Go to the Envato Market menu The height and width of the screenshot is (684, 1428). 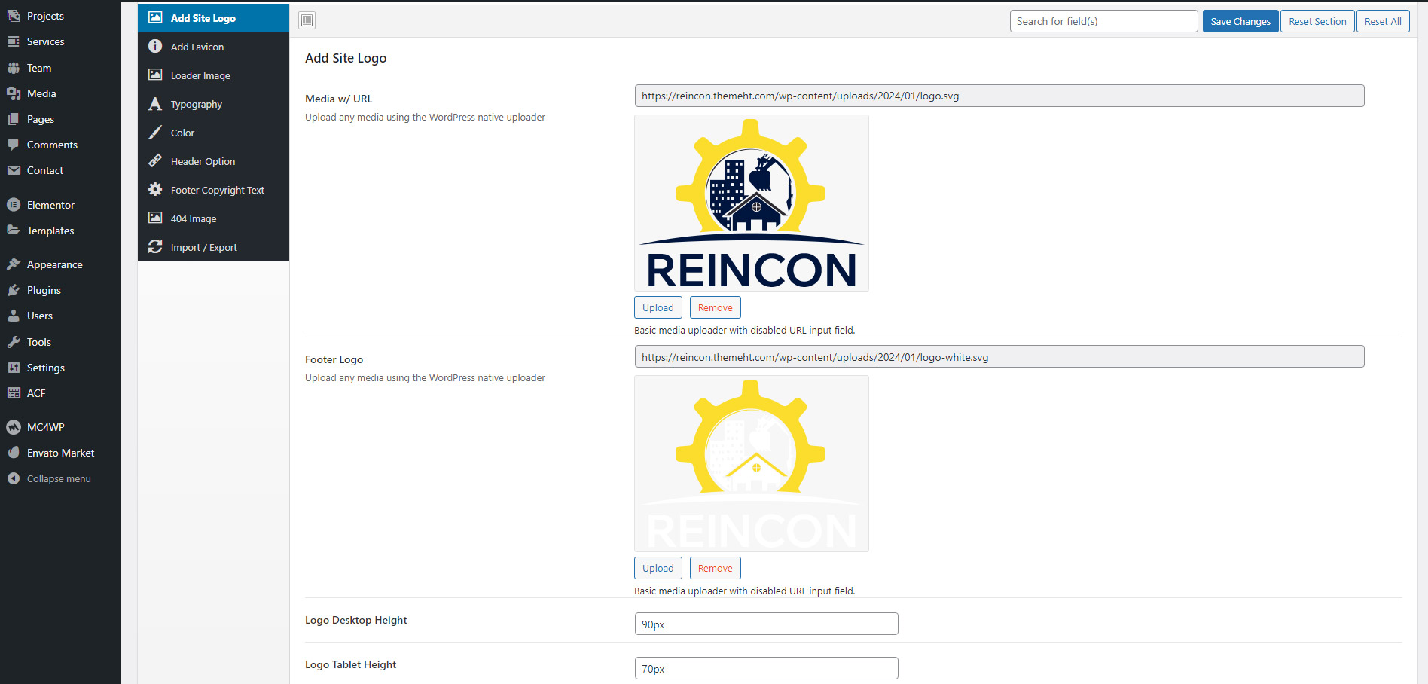(x=60, y=453)
